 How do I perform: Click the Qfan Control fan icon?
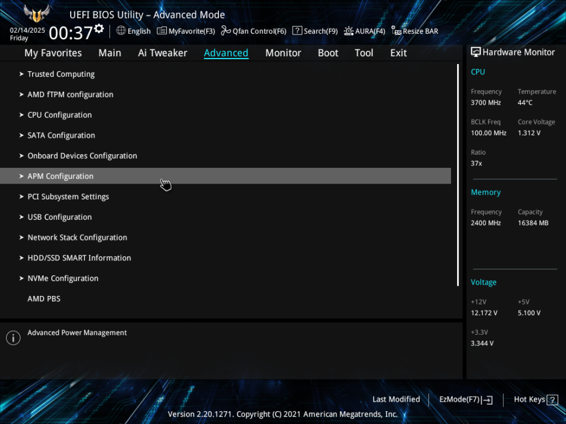coord(226,31)
